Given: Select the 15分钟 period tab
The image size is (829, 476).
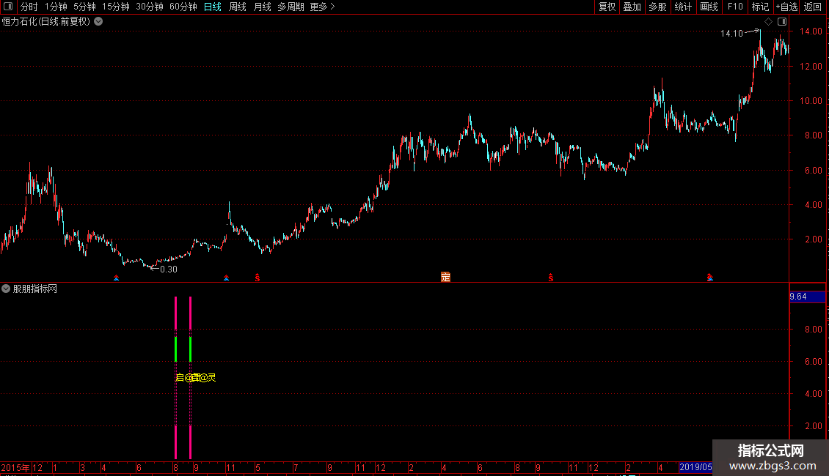Looking at the screenshot, I should pyautogui.click(x=116, y=7).
